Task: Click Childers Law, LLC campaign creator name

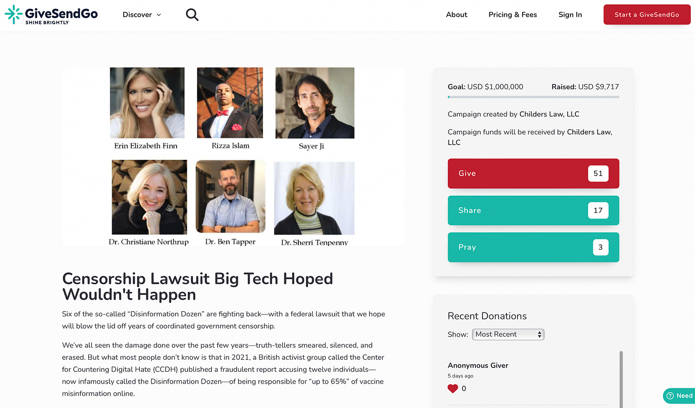Action: click(x=549, y=114)
